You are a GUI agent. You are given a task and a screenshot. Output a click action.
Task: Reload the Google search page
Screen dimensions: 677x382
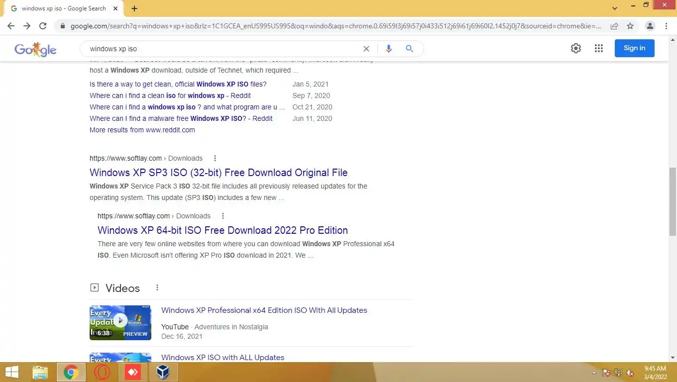coord(43,26)
